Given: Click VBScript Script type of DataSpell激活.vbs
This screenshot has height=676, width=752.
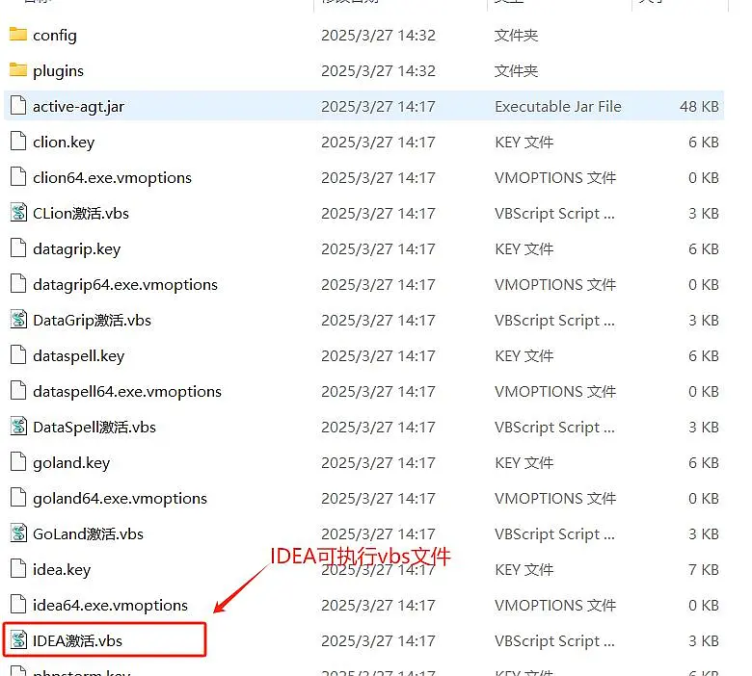Looking at the screenshot, I should (554, 427).
